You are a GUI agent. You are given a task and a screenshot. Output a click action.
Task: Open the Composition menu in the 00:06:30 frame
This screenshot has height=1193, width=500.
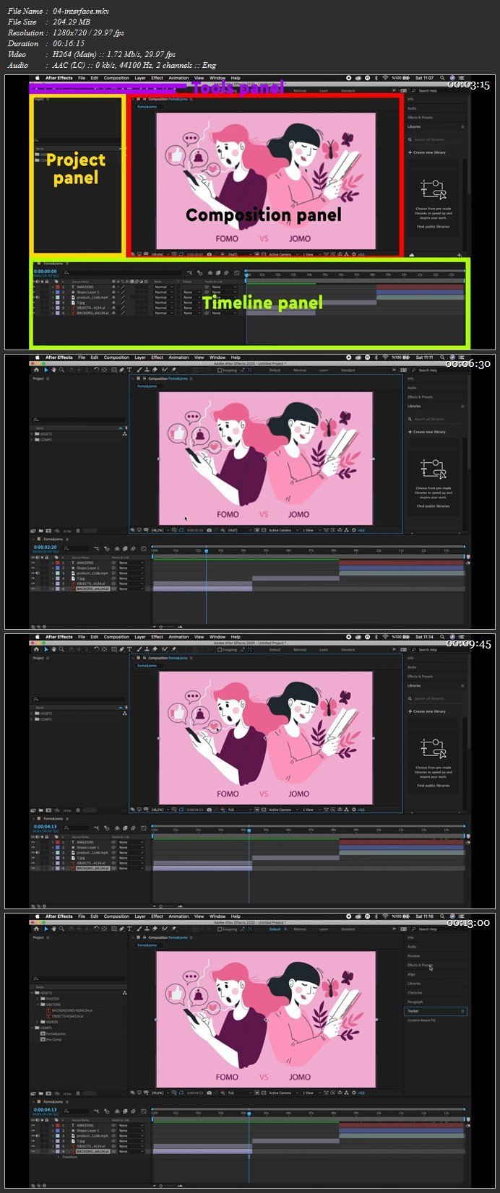pyautogui.click(x=116, y=357)
